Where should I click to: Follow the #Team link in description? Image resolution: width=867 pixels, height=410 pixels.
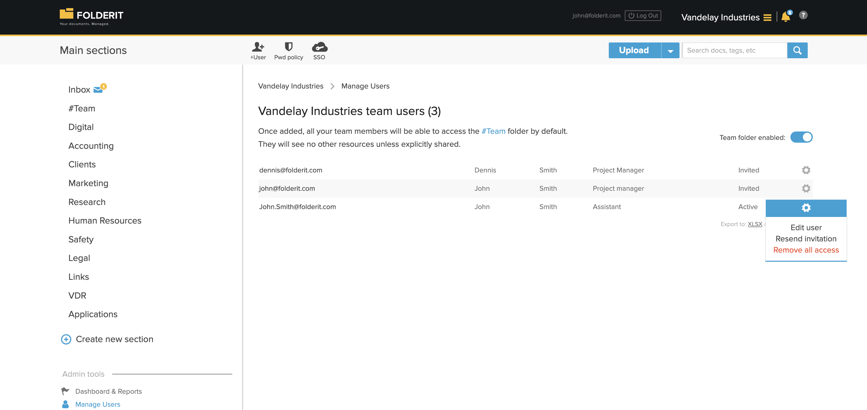[x=493, y=131]
